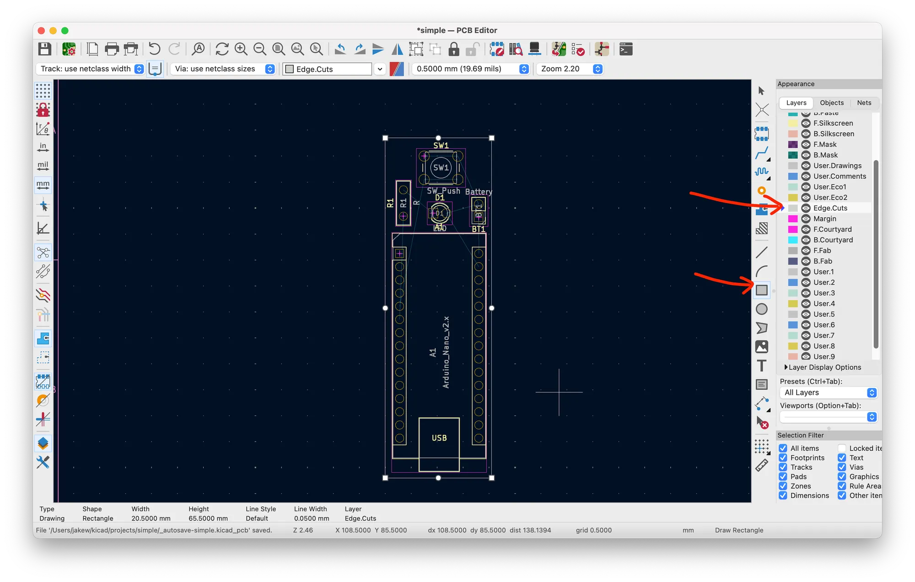Screen dimensions: 915x582
Task: Hide the Edge.Cuts layer eye
Action: [806, 208]
